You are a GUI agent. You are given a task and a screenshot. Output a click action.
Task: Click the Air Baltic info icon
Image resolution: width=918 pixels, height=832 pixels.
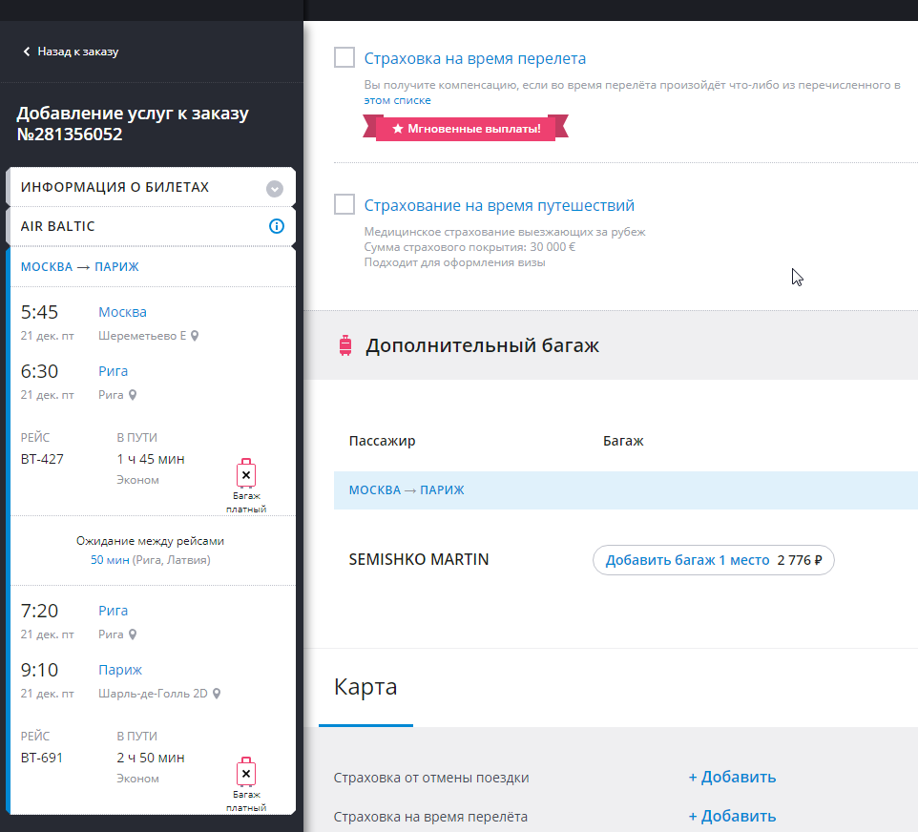tap(277, 226)
